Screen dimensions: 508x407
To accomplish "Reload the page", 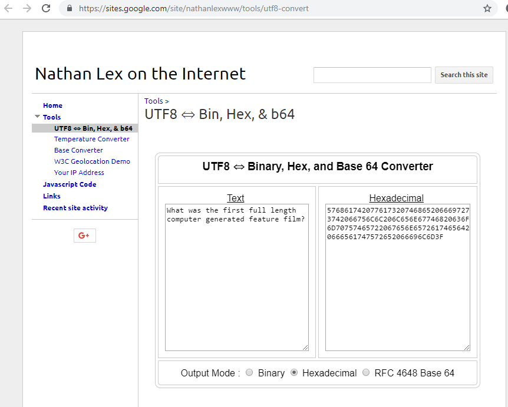I will (45, 9).
